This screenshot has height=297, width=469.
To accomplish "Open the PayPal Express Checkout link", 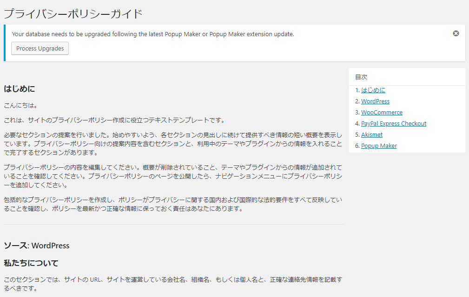I will click(x=393, y=124).
